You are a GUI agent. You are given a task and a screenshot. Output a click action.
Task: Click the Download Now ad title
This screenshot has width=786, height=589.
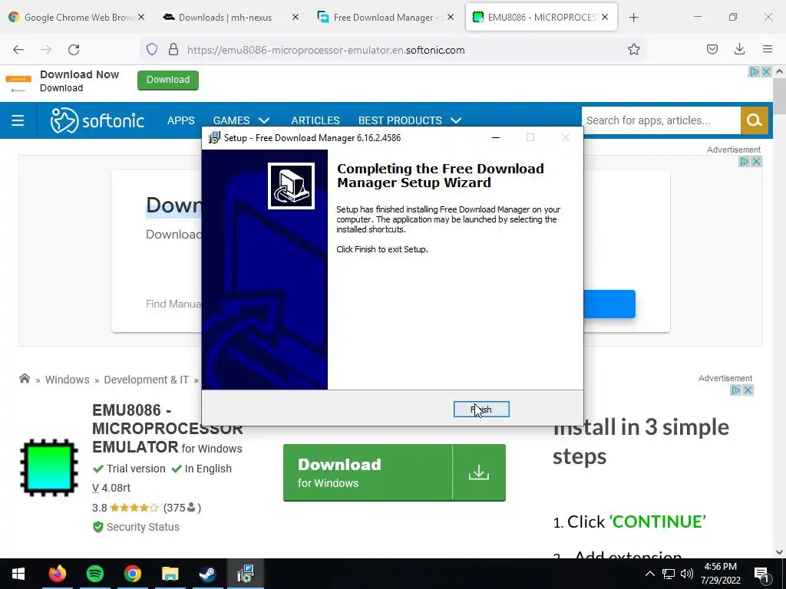79,74
